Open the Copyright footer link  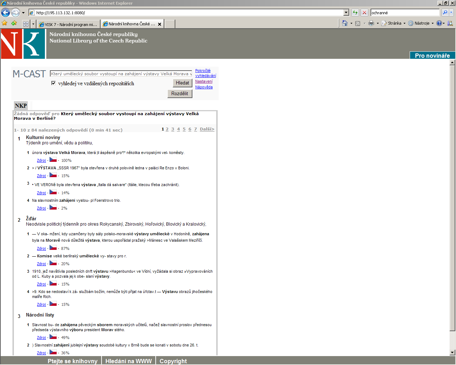173,361
